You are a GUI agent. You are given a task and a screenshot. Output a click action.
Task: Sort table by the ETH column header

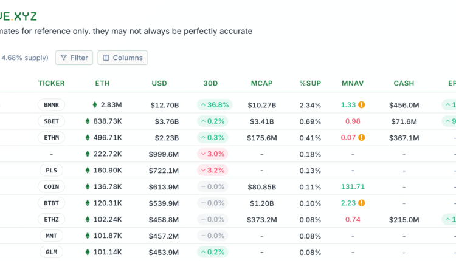(x=103, y=83)
